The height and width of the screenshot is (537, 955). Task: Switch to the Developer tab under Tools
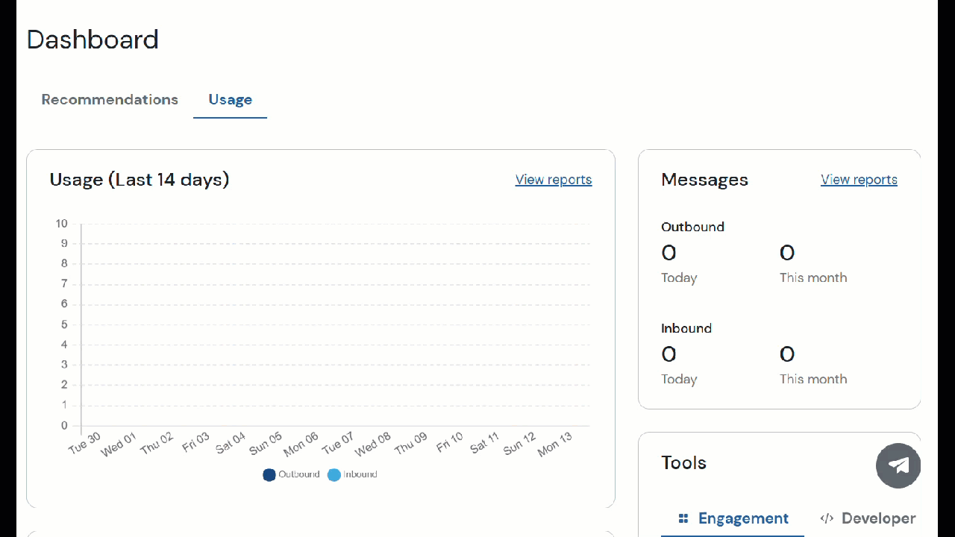pos(868,518)
